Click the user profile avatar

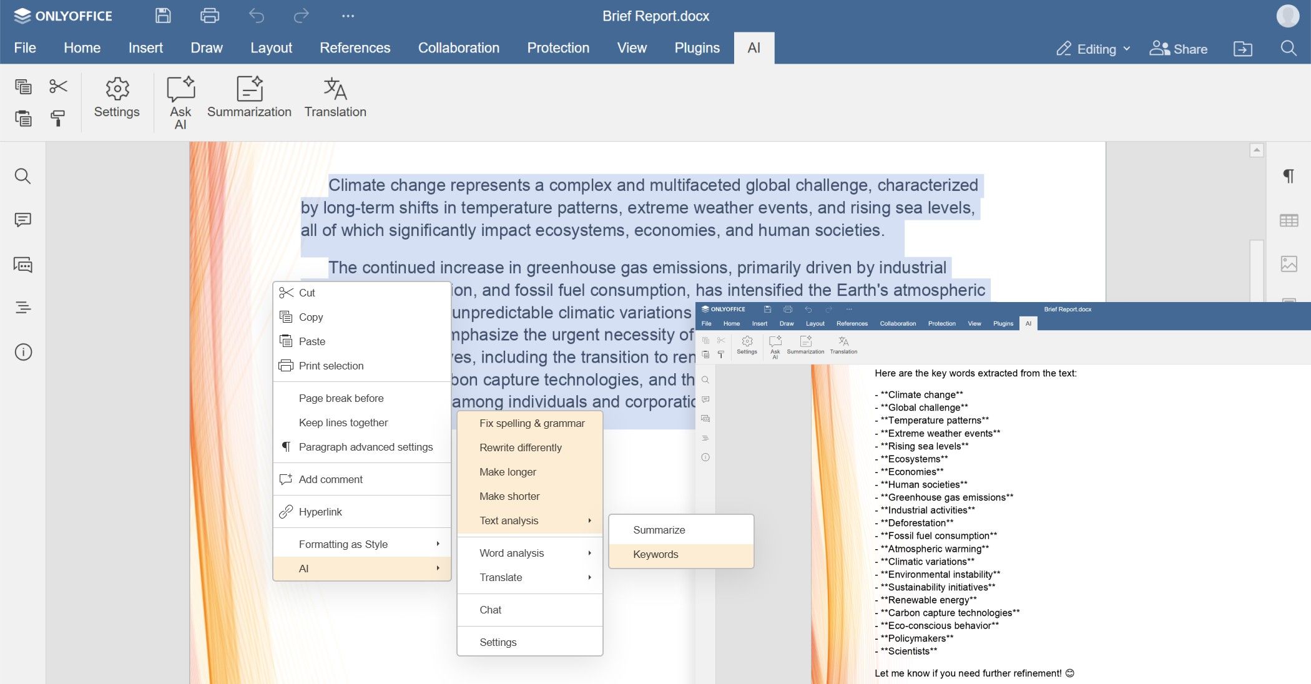[1288, 16]
